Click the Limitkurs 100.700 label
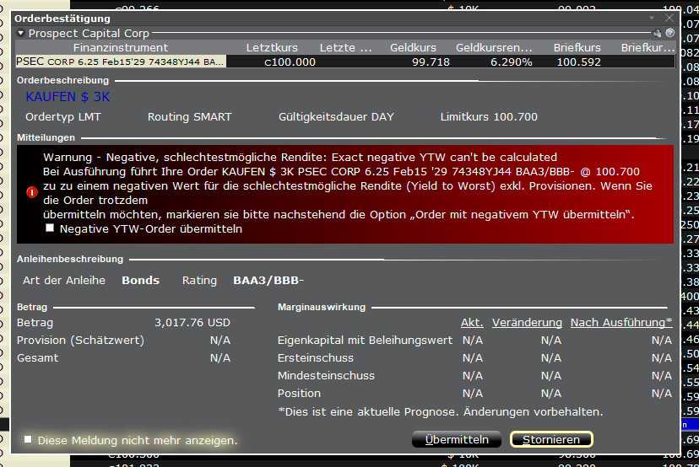 point(489,117)
